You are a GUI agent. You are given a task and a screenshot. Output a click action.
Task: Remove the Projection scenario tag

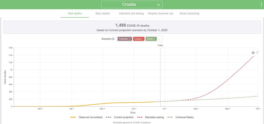point(130,39)
